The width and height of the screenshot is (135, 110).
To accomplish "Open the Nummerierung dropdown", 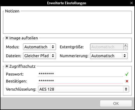I will click(x=109, y=56).
